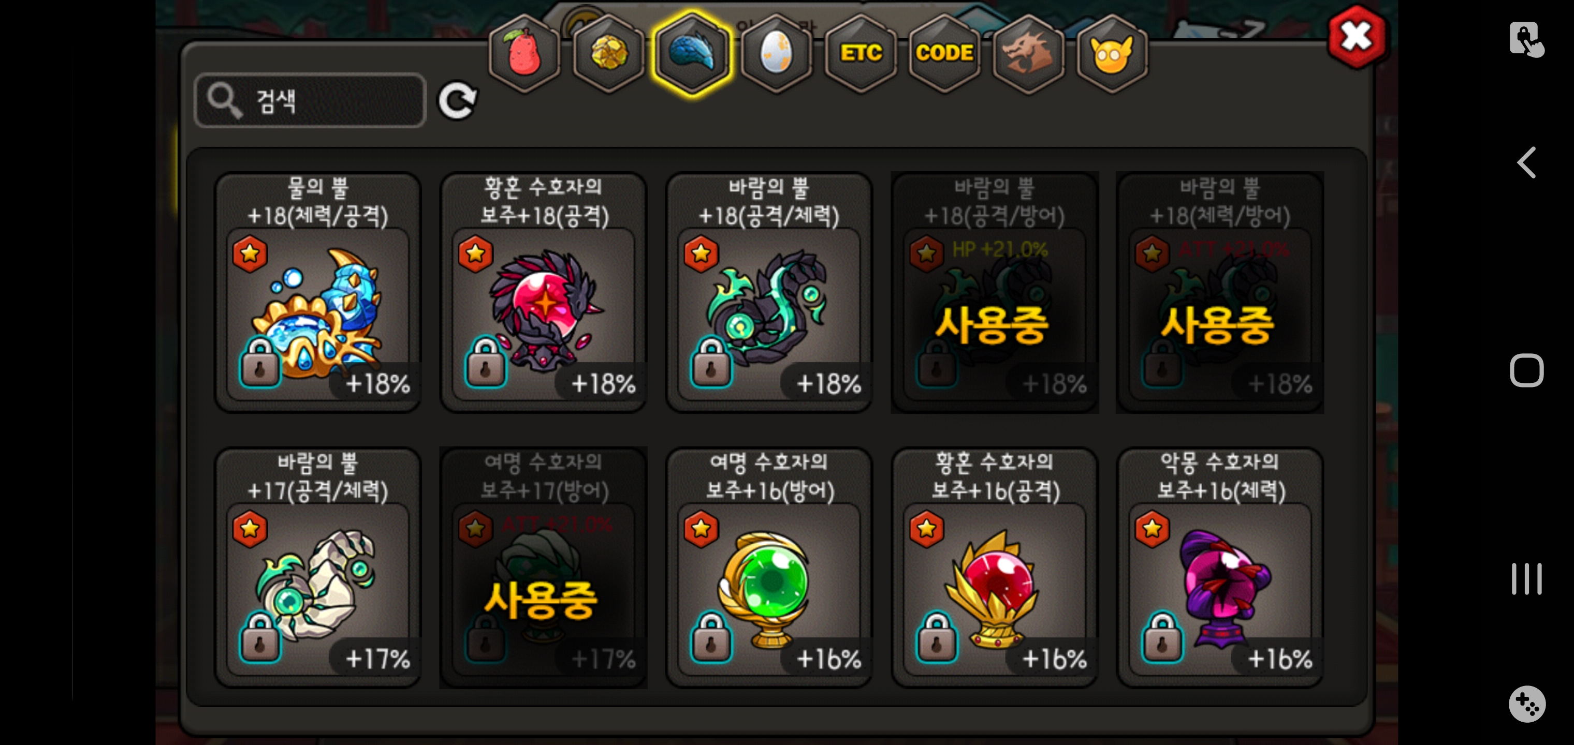Open the yellow cat mask tab
The image size is (1574, 745).
pyautogui.click(x=1112, y=54)
